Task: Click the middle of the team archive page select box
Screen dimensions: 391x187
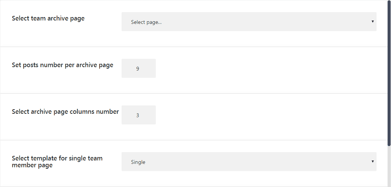Action: pyautogui.click(x=249, y=22)
